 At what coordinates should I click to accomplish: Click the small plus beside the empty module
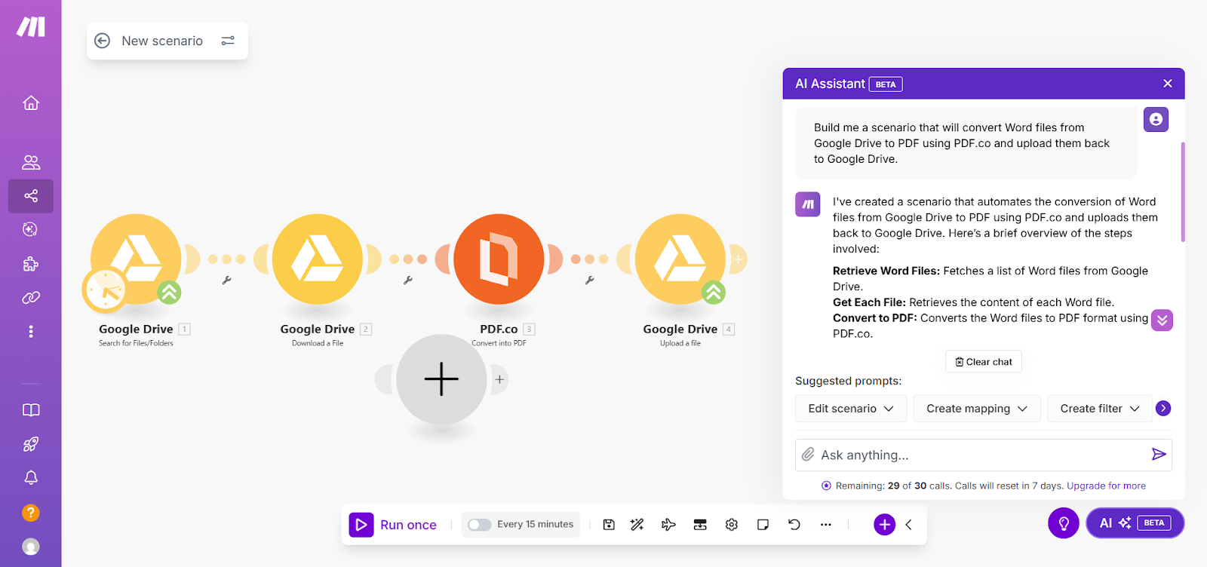499,379
